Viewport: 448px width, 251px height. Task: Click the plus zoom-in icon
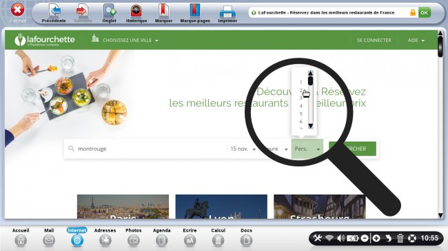coord(376,238)
